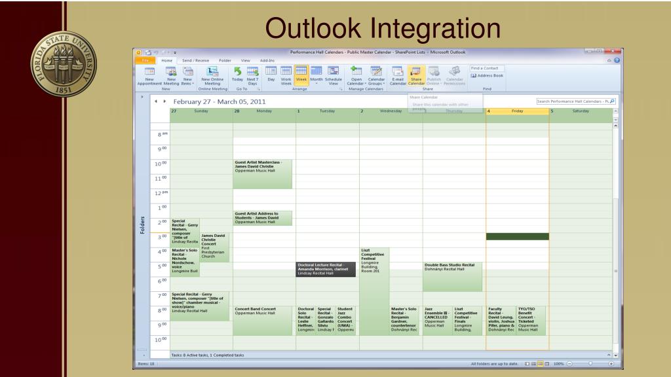This screenshot has height=377, width=671.
Task: Open Master's Solo Recital Benjamin Gardner event
Action: (x=404, y=321)
